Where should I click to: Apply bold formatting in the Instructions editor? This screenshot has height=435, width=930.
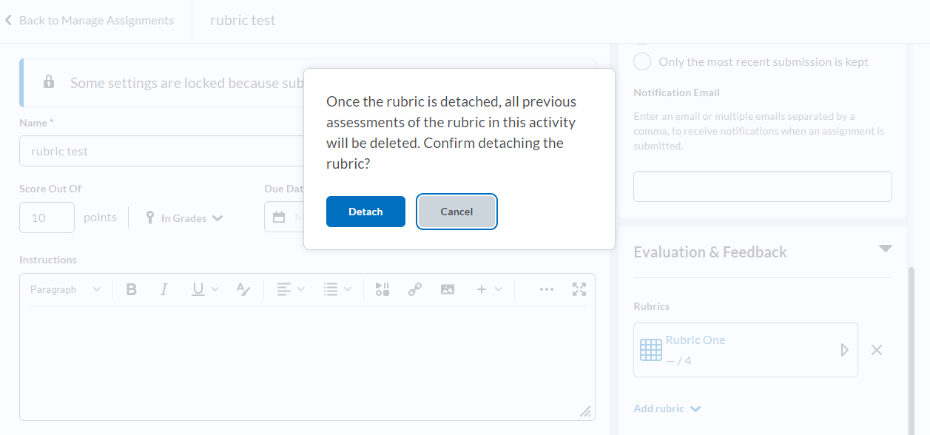[x=132, y=289]
